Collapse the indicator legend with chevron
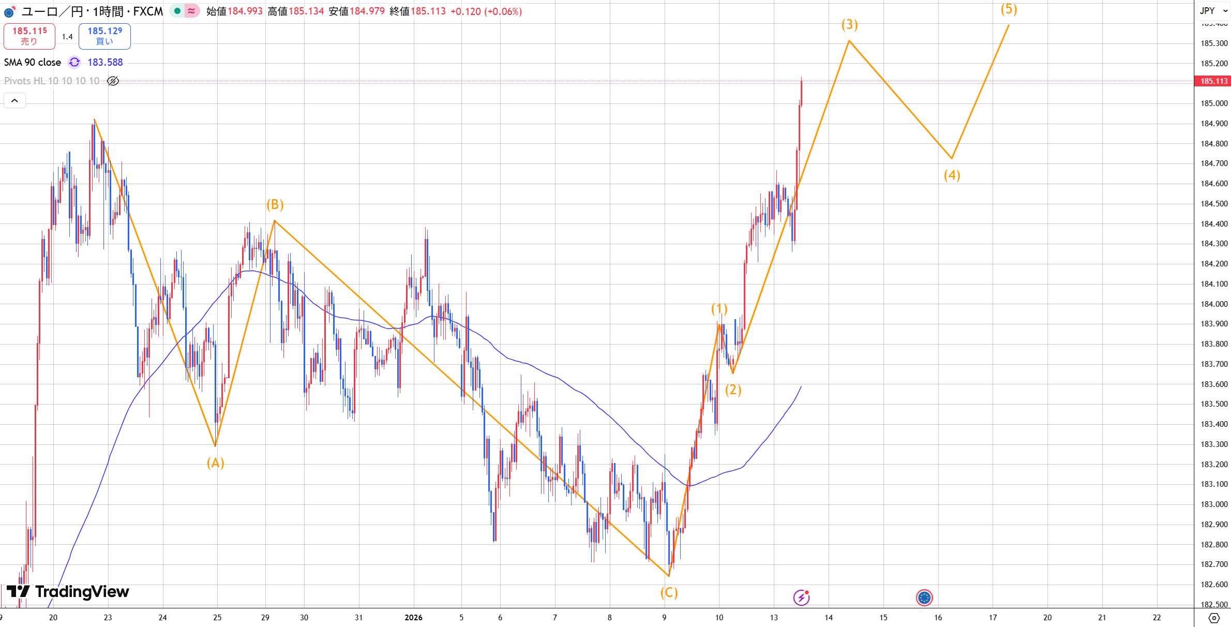 [x=14, y=100]
